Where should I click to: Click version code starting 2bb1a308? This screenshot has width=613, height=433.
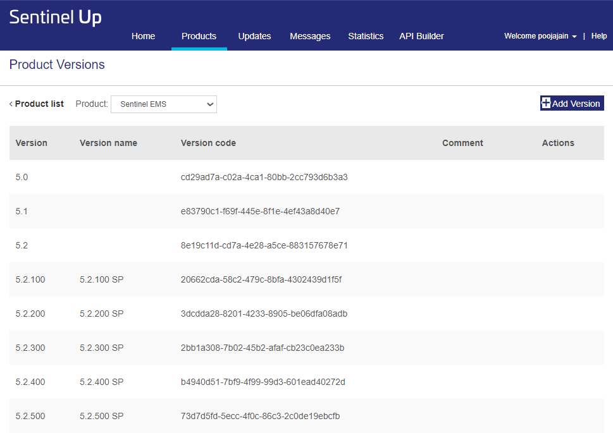[x=263, y=348]
